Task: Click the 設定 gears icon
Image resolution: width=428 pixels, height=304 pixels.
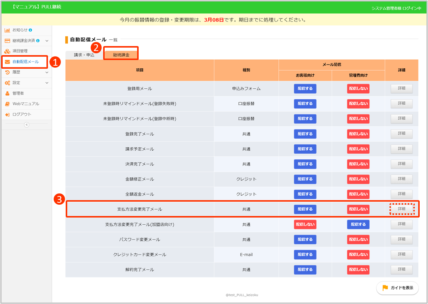Action: point(8,83)
